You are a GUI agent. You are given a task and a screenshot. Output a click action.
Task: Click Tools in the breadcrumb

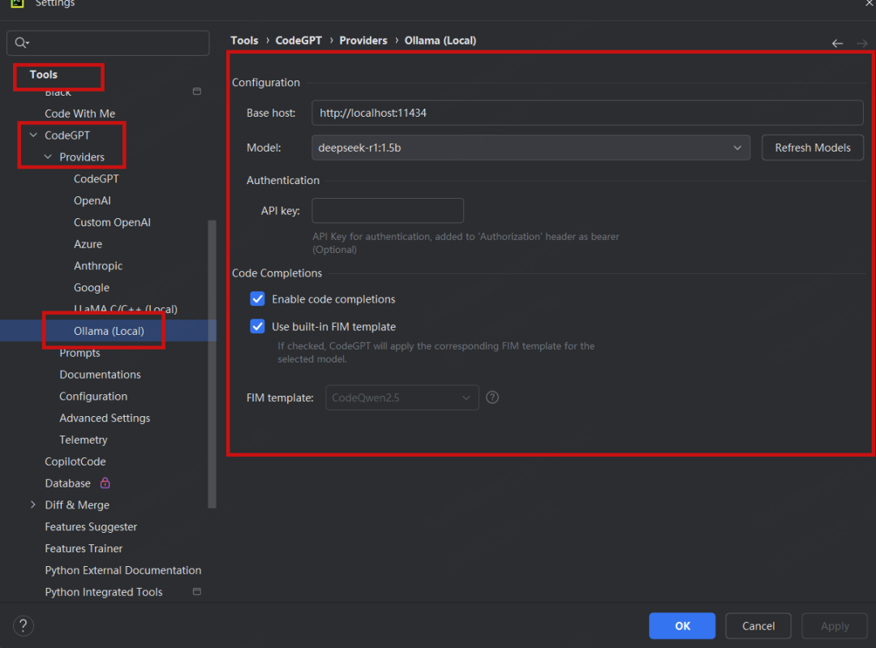(245, 41)
